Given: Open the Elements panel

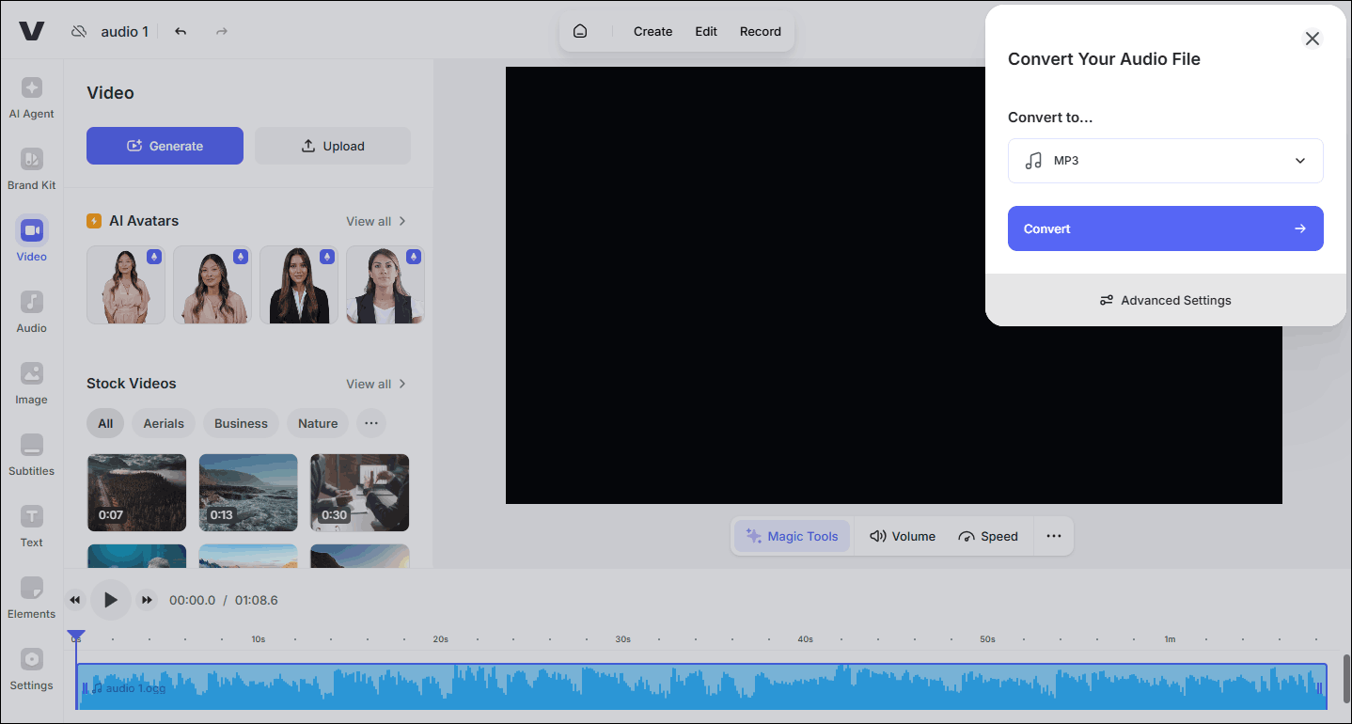Looking at the screenshot, I should tap(31, 598).
